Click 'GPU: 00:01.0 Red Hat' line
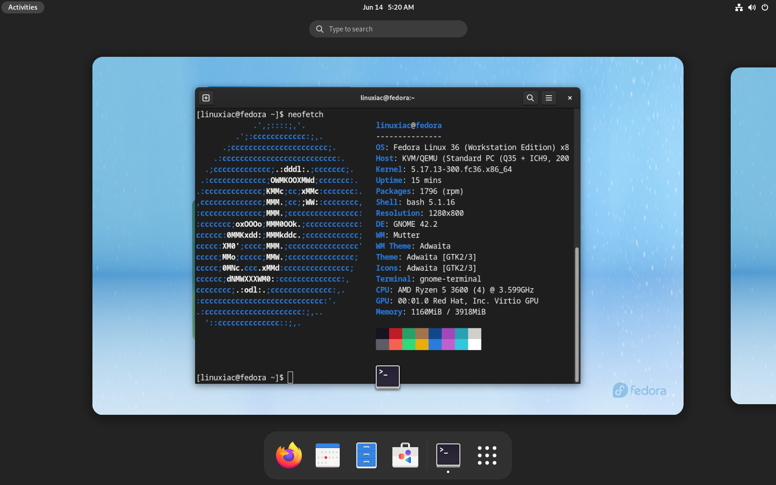The image size is (776, 485). pyautogui.click(x=457, y=301)
